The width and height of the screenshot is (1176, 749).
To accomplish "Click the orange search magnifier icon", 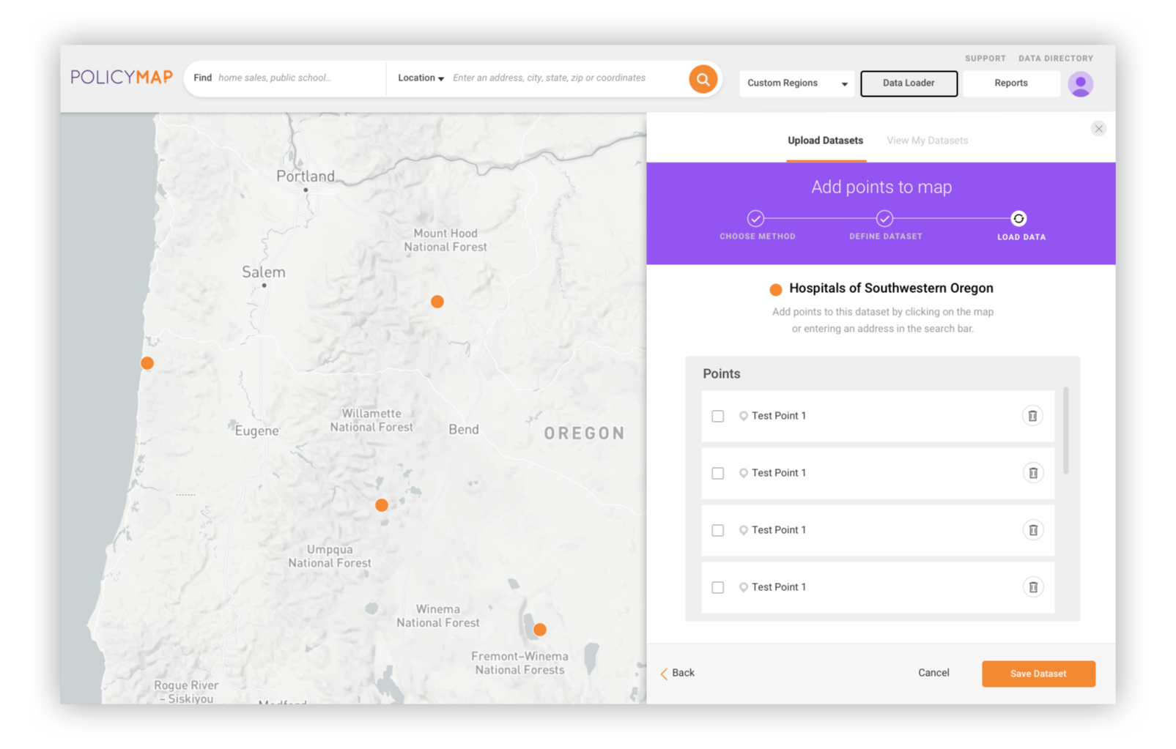I will click(x=702, y=79).
